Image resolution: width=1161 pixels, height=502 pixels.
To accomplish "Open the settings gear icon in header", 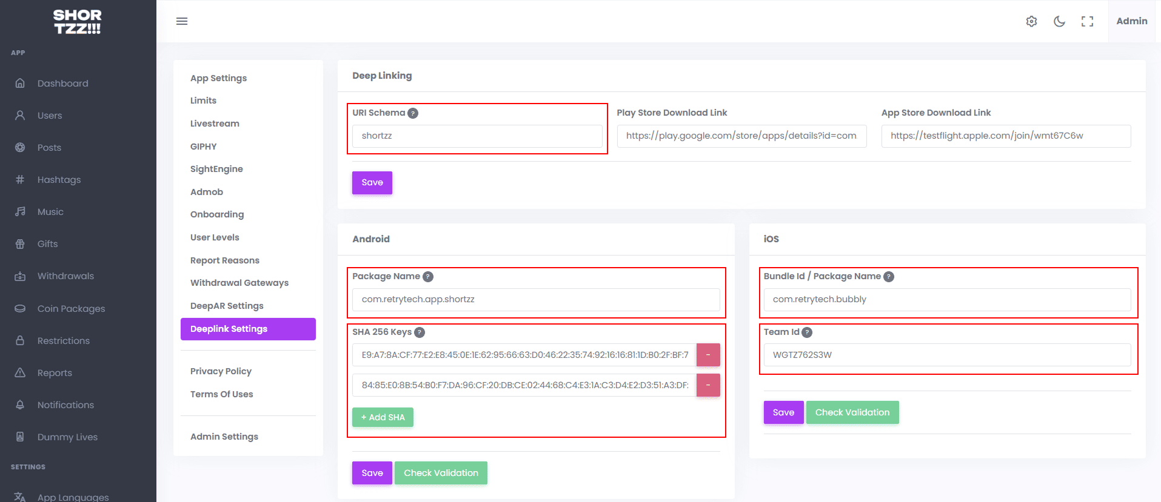I will click(x=1031, y=21).
